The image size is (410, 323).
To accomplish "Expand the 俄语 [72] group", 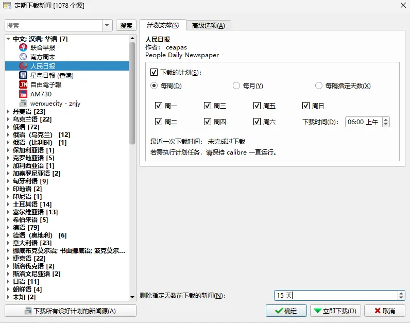I will pyautogui.click(x=8, y=127).
